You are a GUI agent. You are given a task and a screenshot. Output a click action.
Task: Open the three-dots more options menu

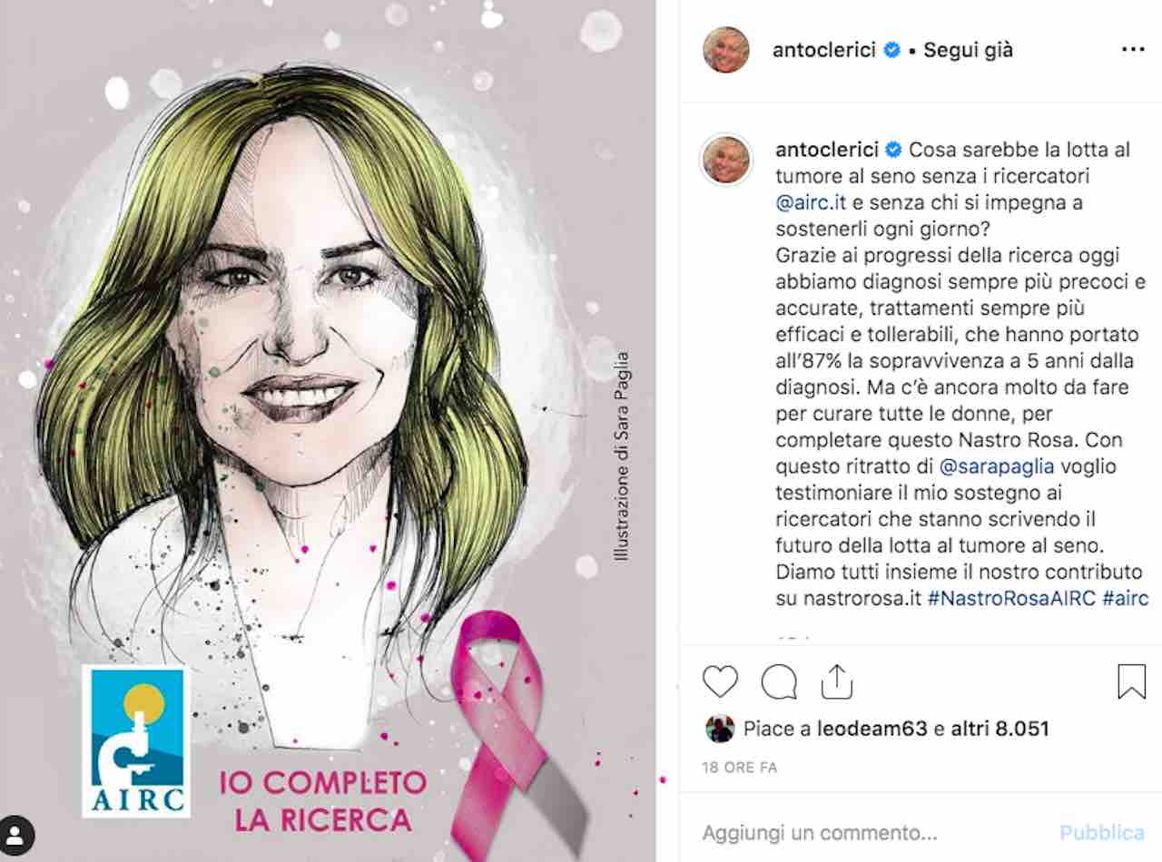click(1133, 50)
